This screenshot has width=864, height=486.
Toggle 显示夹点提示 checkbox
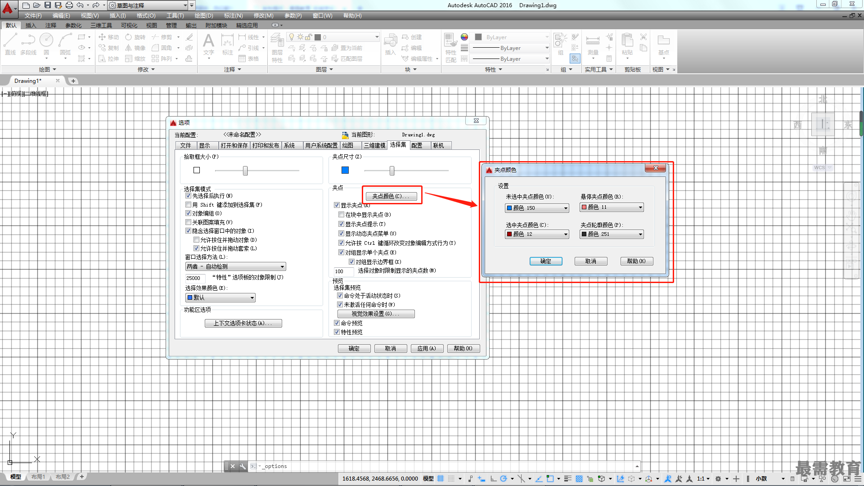[341, 224]
